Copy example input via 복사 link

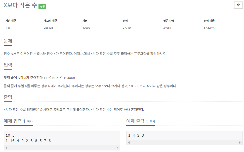[30, 121]
